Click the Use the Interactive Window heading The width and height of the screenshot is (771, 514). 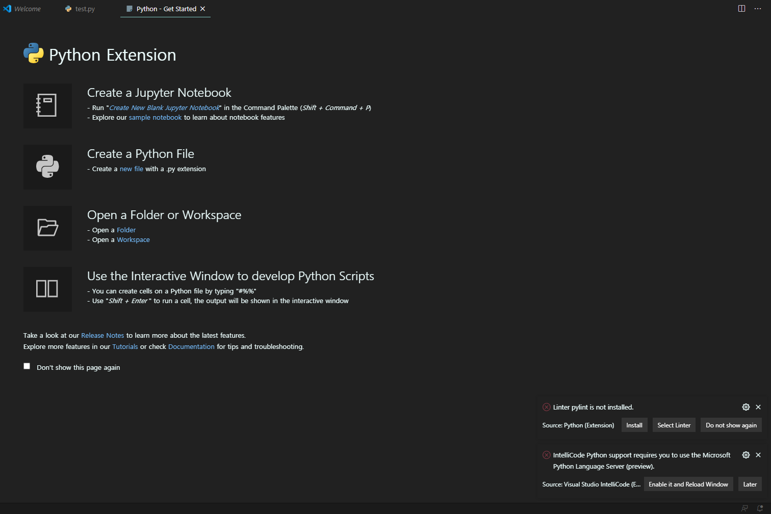[x=230, y=276]
